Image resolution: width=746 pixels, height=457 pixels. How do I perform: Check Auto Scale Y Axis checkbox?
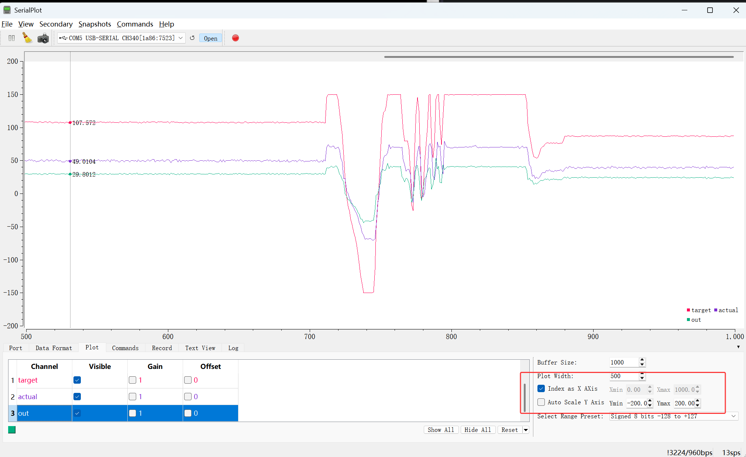[541, 402]
